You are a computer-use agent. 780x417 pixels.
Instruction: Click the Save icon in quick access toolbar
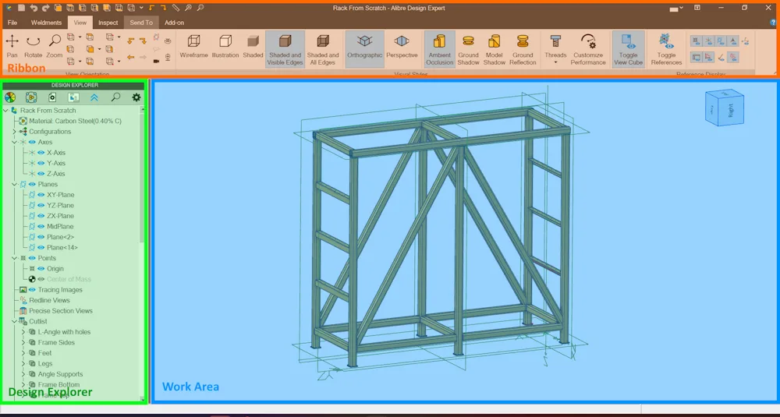22,8
